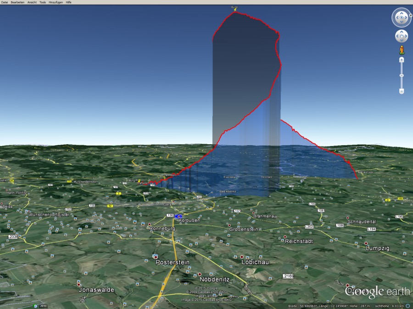Screen dimensions: 413x309
Task: Click the Street View pegman icon
Action: pyautogui.click(x=402, y=49)
